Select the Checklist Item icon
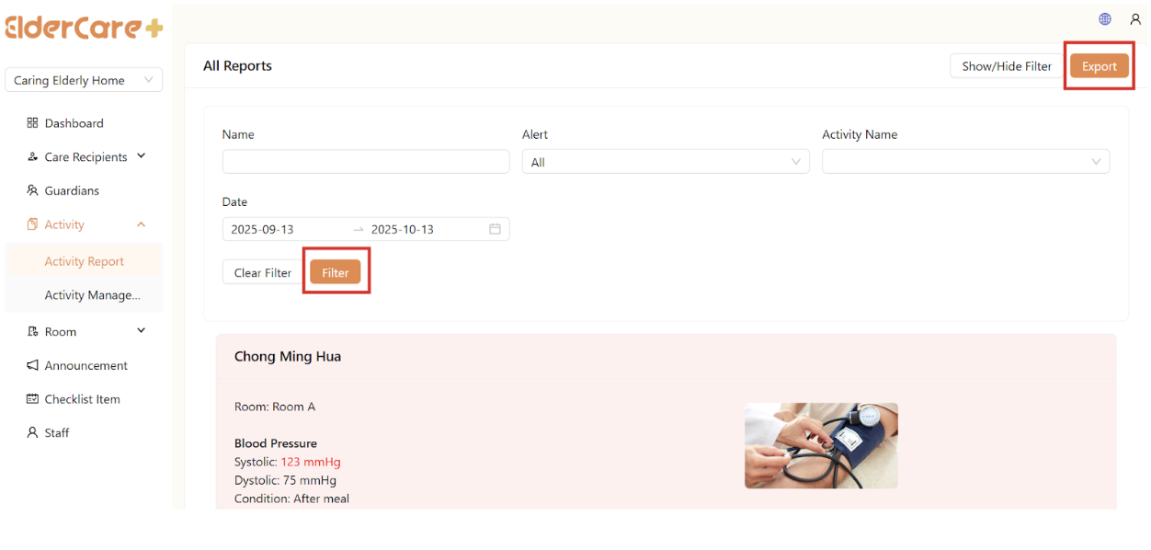Viewport: 1151px width, 550px height. coord(30,398)
